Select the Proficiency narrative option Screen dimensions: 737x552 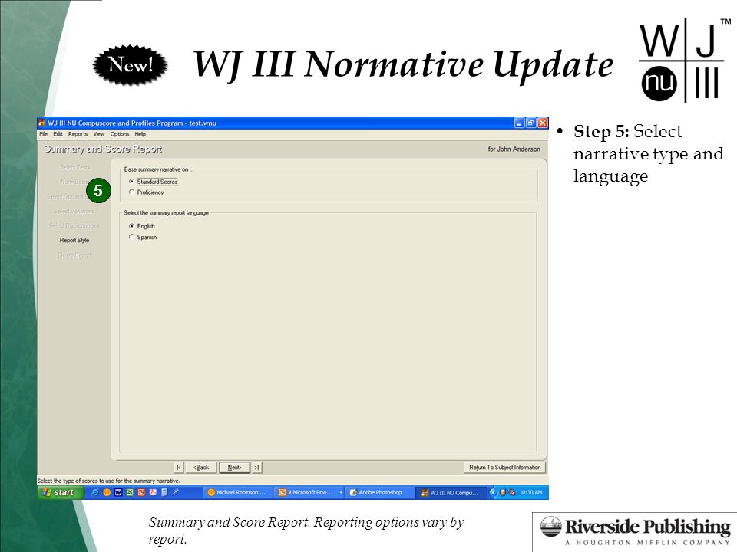point(131,192)
